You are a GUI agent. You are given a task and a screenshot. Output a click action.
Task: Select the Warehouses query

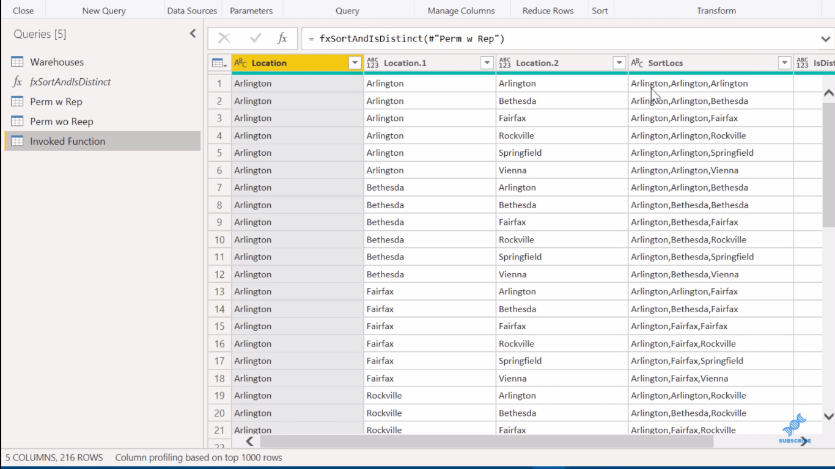coord(102,62)
